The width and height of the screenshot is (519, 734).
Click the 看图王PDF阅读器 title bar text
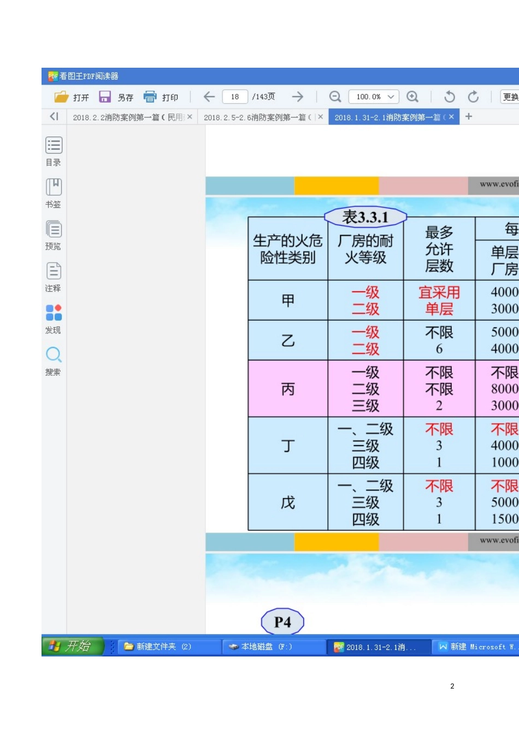pos(89,76)
